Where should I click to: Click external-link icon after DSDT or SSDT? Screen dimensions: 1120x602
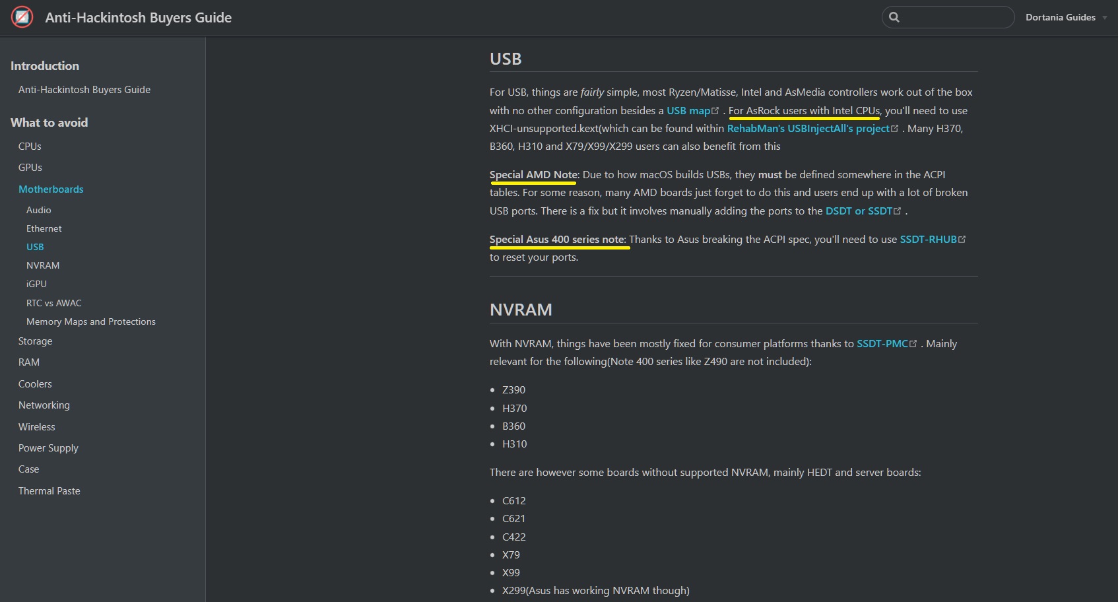(x=898, y=211)
